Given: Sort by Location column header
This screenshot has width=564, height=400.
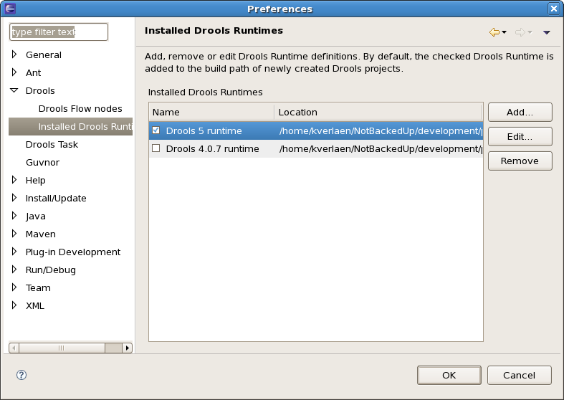Looking at the screenshot, I should pos(378,112).
